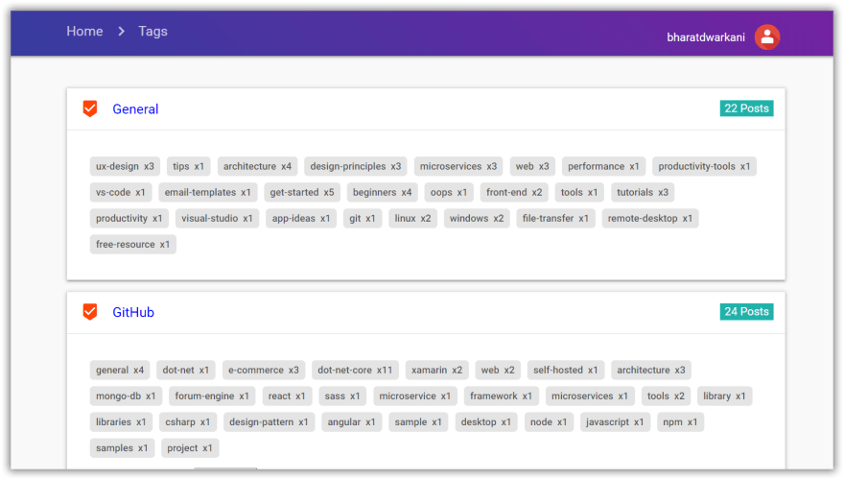This screenshot has height=480, width=844.
Task: Select the front-end x2 tag
Action: tap(514, 192)
